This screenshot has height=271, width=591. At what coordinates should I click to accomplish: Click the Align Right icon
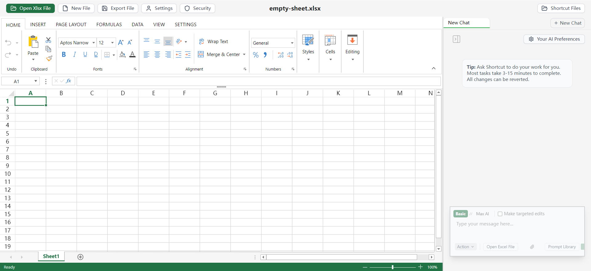point(168,55)
